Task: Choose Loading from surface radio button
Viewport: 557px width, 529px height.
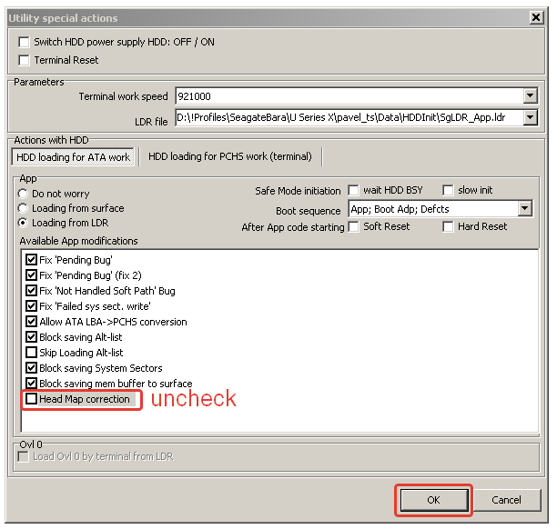Action: [24, 208]
